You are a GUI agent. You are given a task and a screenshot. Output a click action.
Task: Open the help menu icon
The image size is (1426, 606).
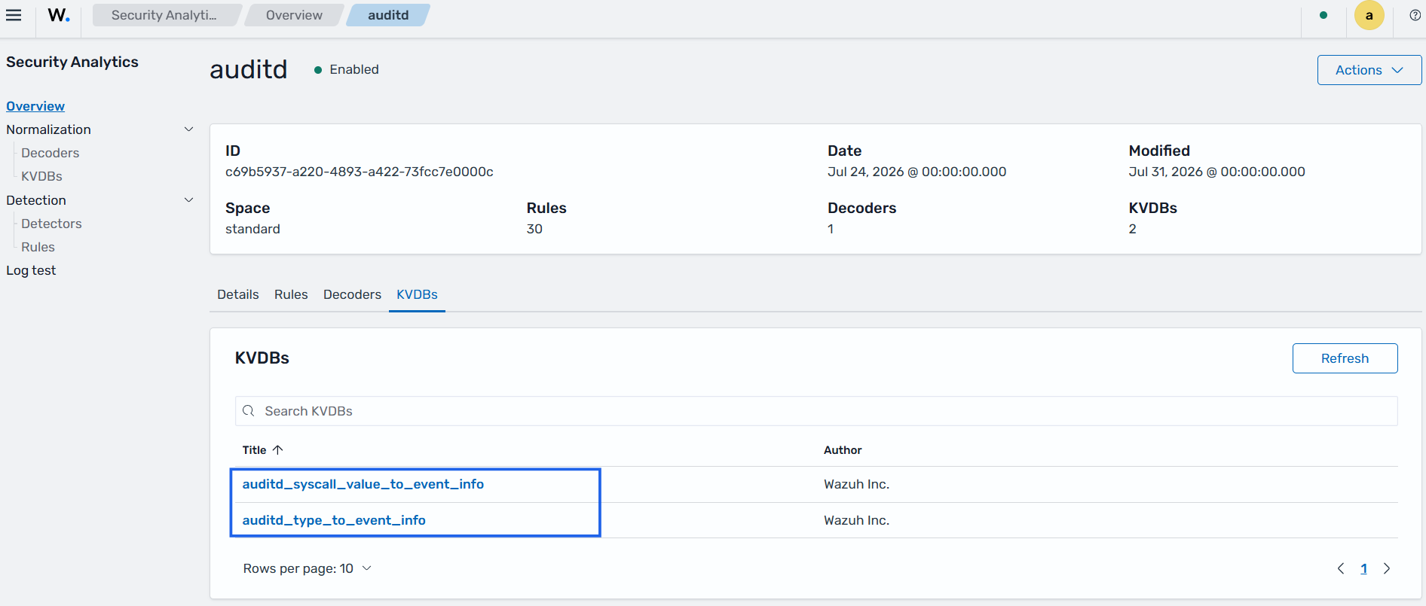click(x=1415, y=15)
